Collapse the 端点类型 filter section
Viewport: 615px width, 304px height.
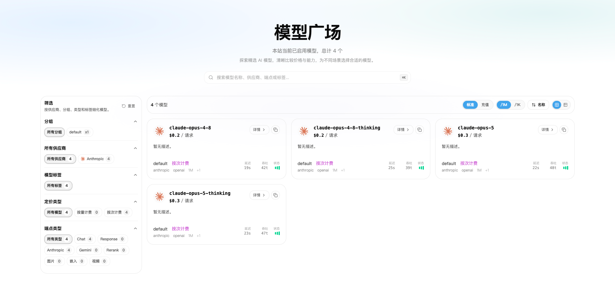point(135,228)
